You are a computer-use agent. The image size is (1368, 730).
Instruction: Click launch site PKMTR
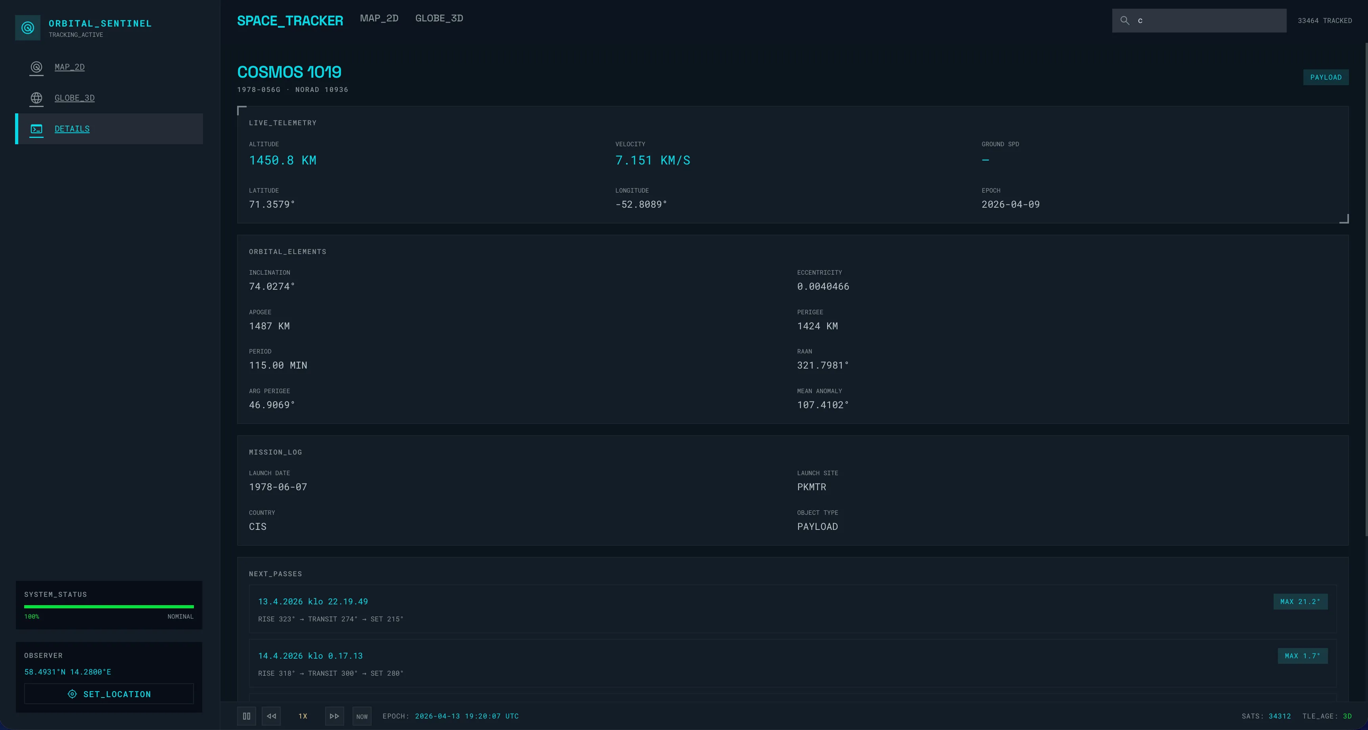point(811,487)
